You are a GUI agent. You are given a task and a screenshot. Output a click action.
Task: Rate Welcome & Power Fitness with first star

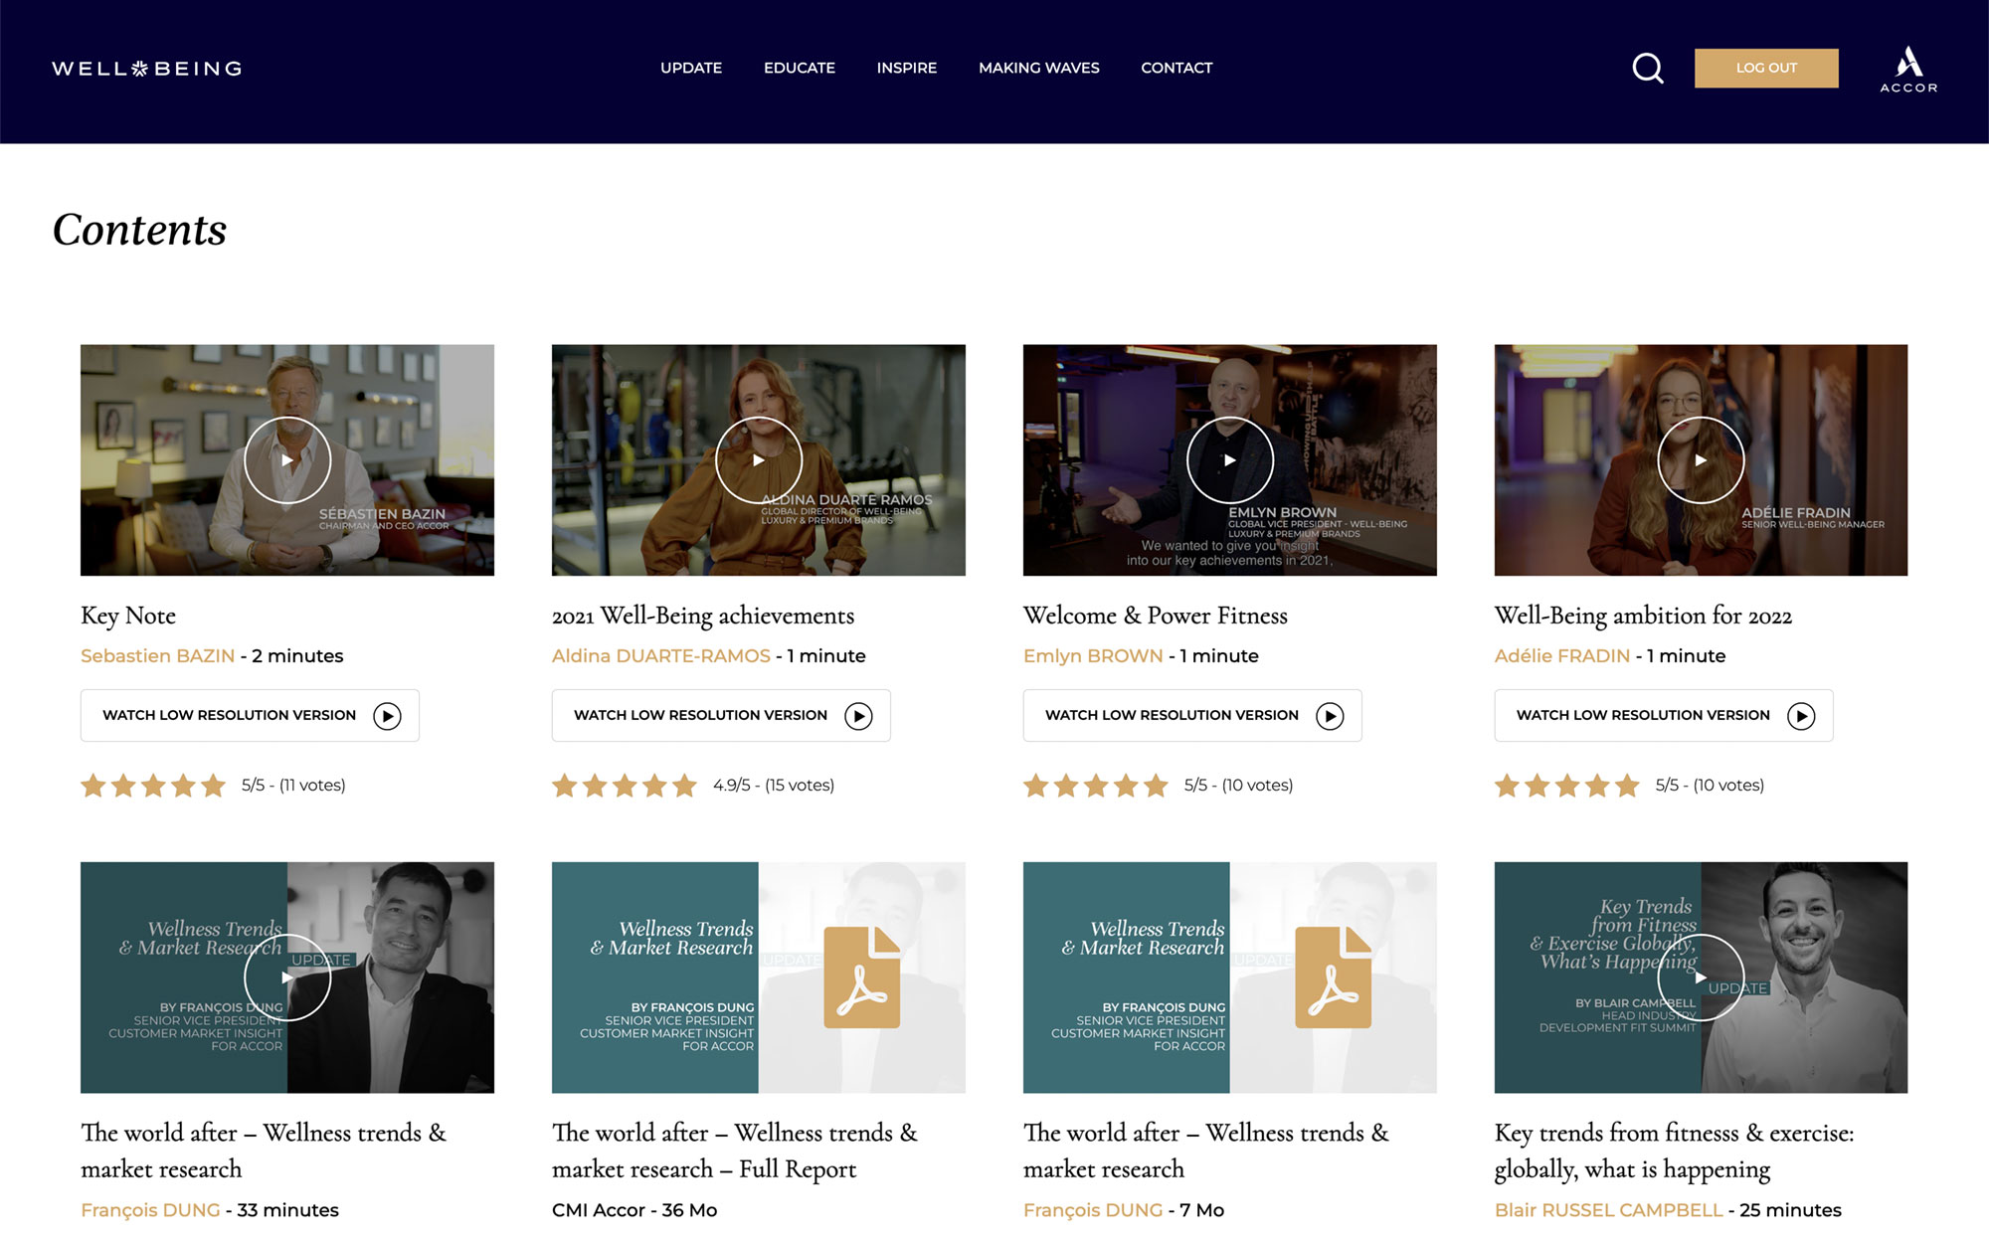(1036, 786)
